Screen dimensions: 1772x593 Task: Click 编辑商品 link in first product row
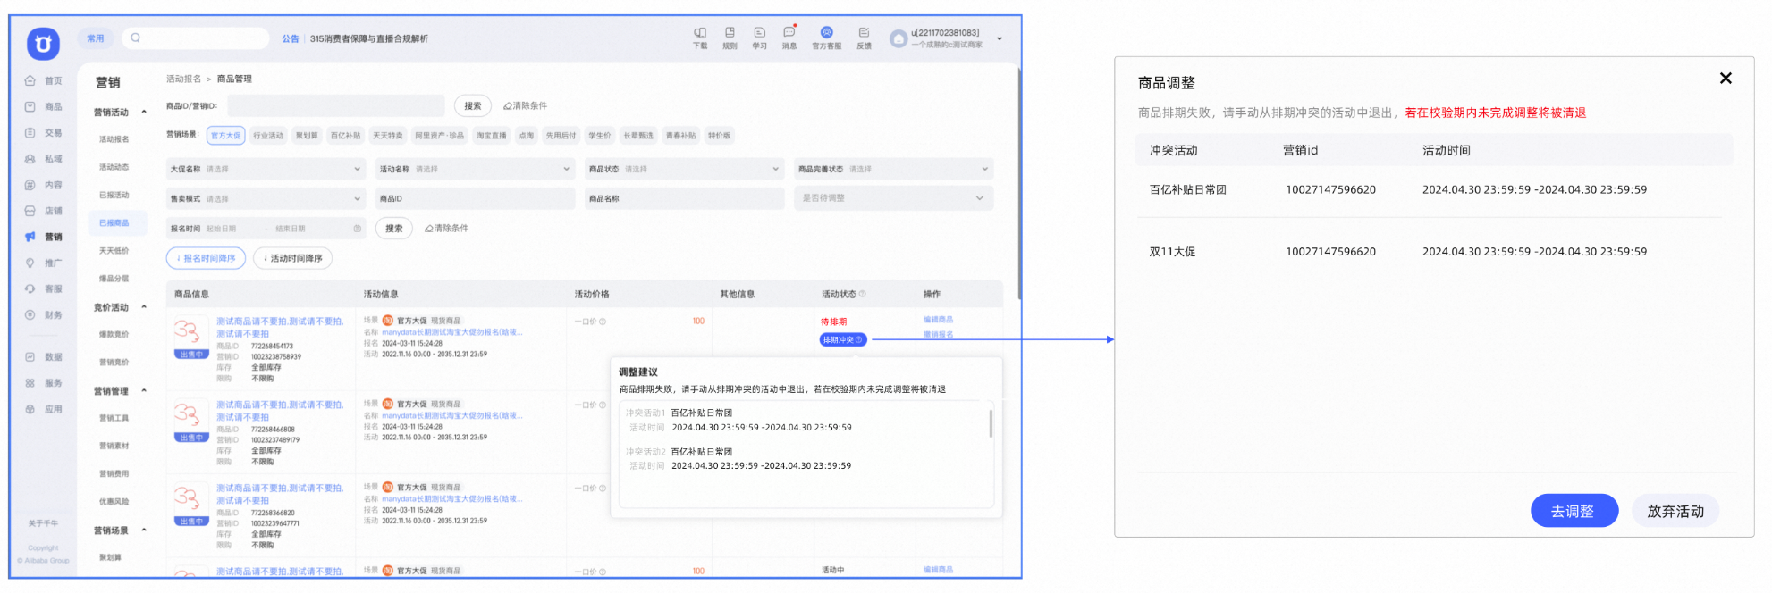pos(939,319)
